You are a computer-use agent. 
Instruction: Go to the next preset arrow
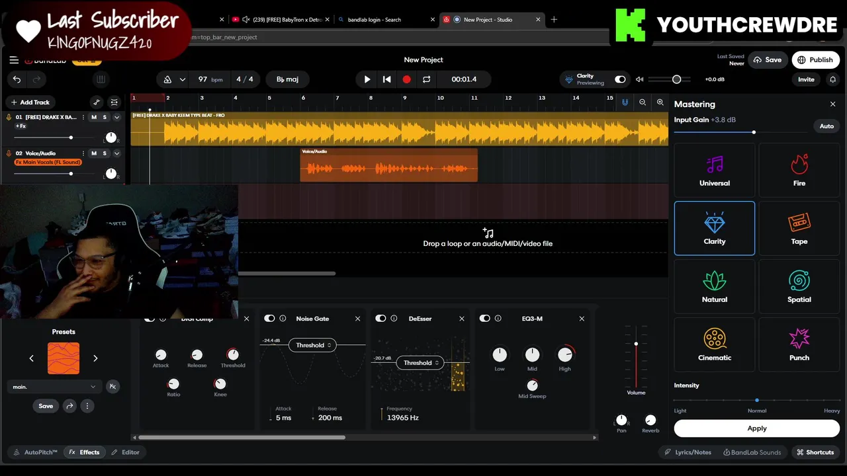(x=95, y=358)
